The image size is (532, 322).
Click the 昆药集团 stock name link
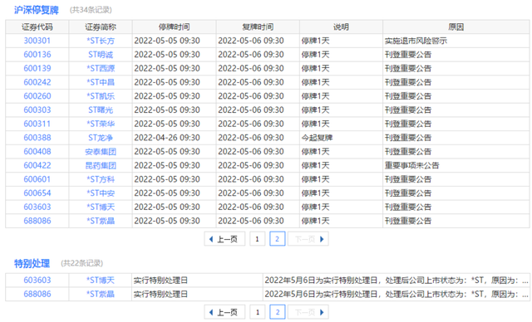(101, 166)
